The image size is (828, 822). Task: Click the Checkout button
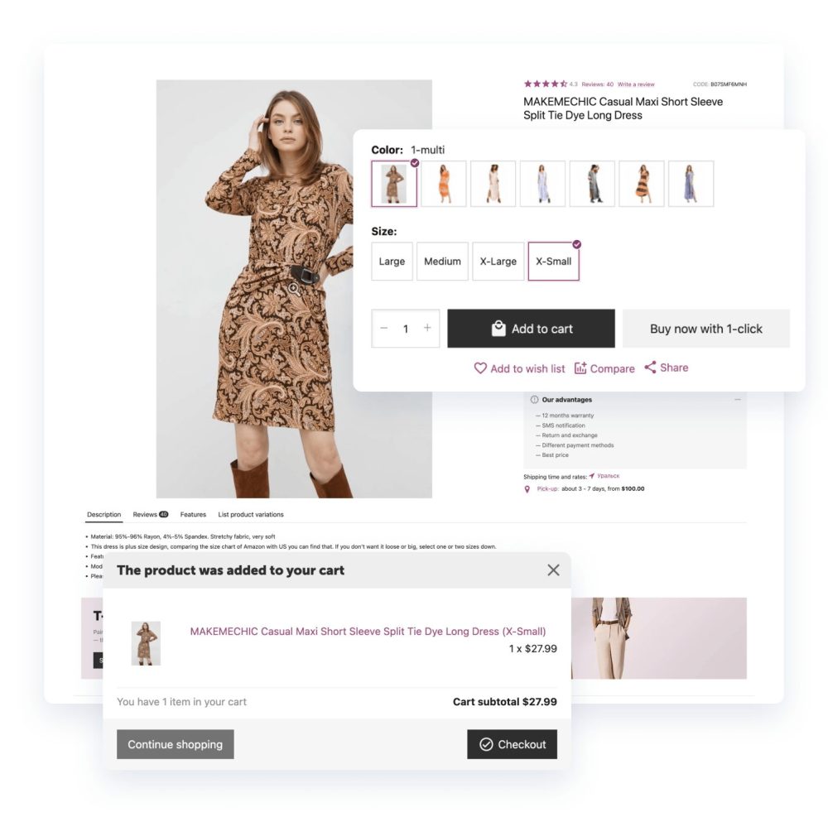tap(512, 744)
